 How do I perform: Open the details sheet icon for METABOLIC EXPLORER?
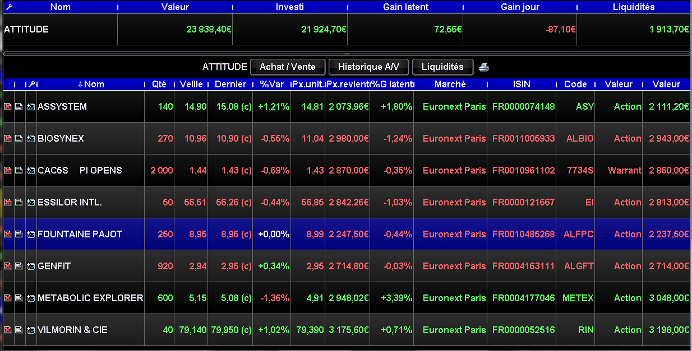(x=19, y=298)
